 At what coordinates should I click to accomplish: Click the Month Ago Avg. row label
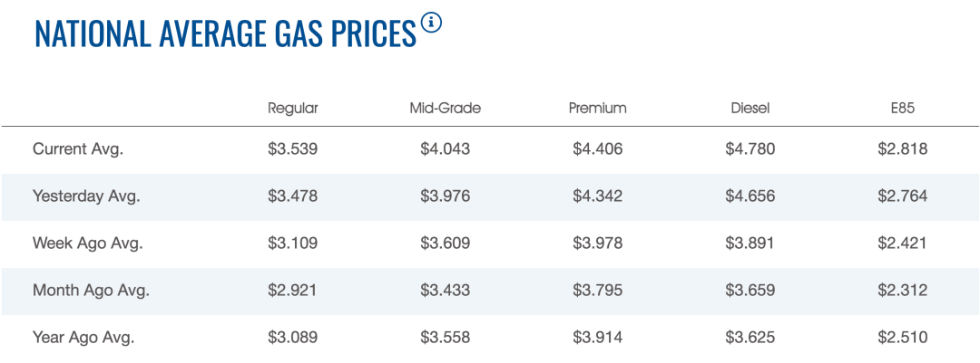[91, 290]
